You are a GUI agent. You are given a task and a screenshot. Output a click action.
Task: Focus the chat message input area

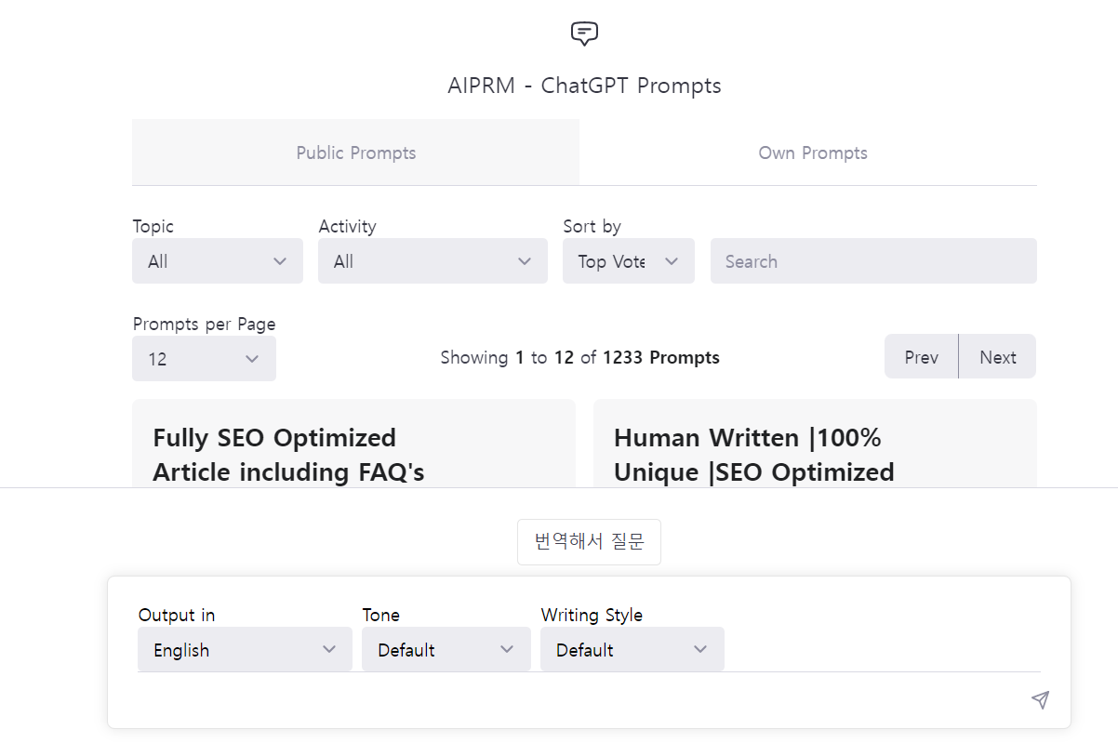577,699
